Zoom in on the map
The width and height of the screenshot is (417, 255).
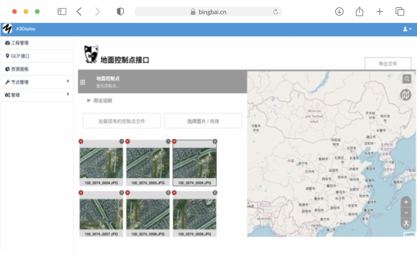pos(406,202)
